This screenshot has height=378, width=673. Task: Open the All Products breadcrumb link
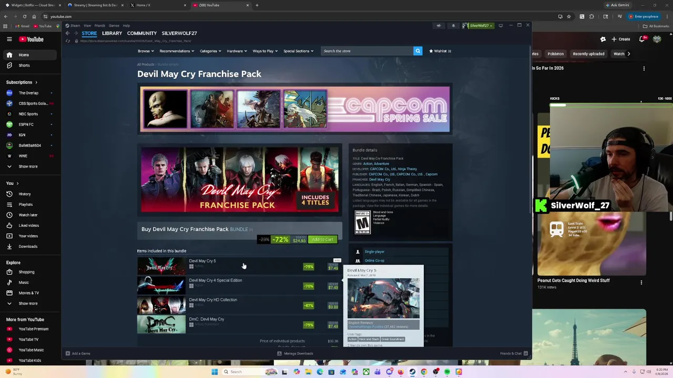(x=146, y=65)
